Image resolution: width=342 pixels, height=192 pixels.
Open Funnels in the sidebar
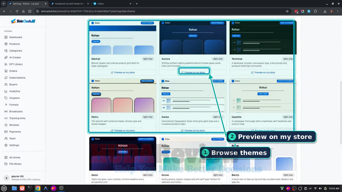pyautogui.click(x=14, y=105)
